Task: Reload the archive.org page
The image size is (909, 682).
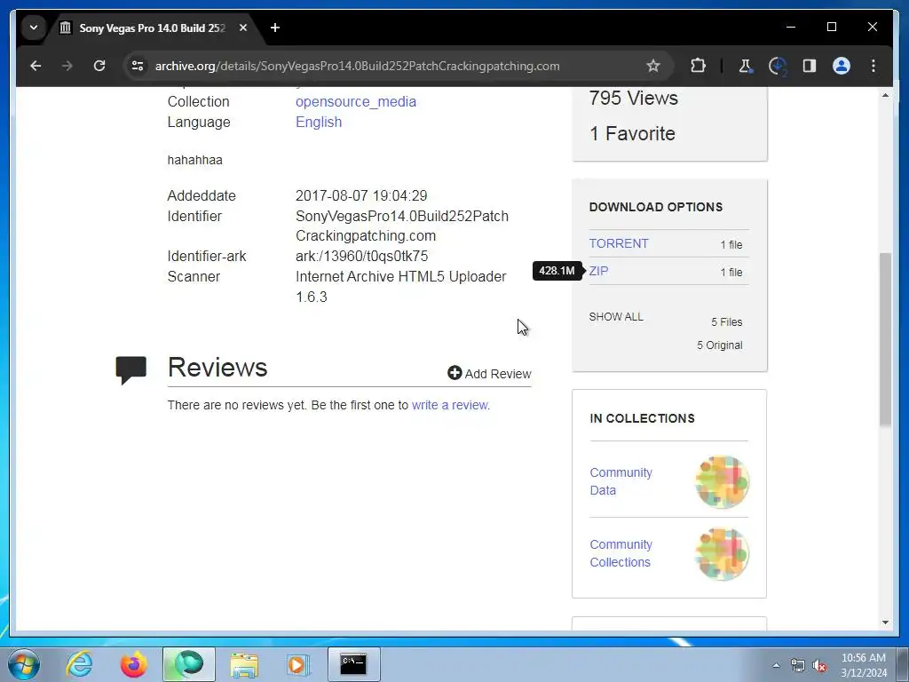Action: coord(99,66)
